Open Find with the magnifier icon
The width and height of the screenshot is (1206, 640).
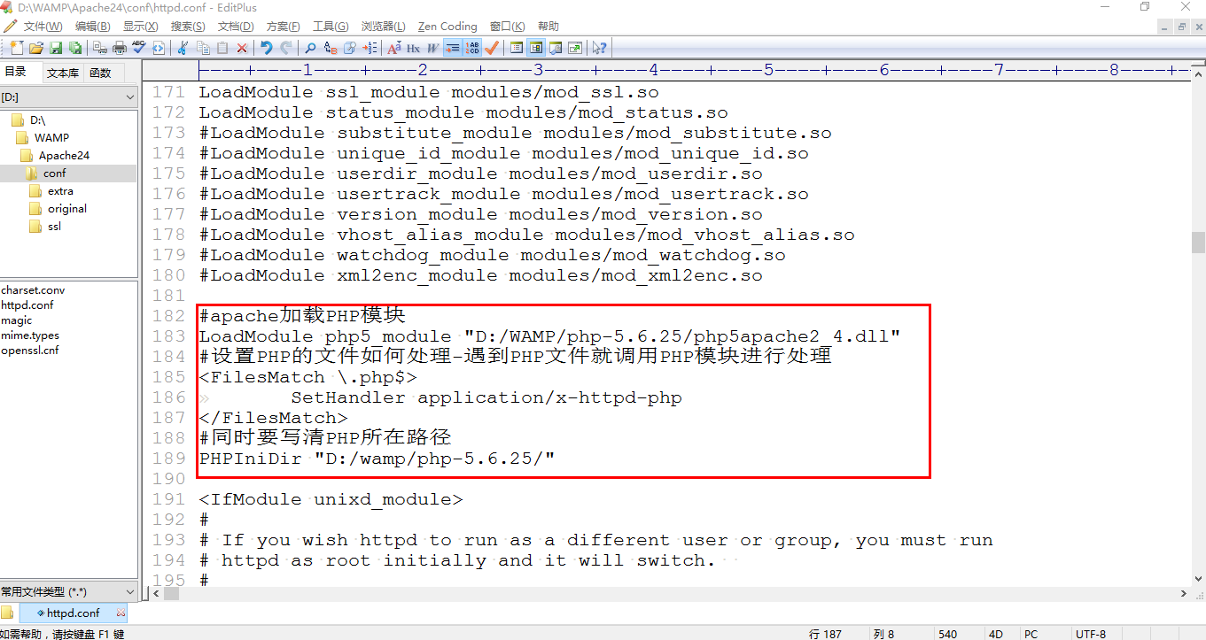pyautogui.click(x=310, y=48)
